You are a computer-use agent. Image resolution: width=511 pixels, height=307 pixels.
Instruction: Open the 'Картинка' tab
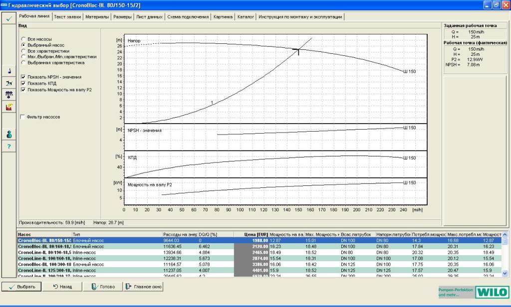(x=223, y=17)
